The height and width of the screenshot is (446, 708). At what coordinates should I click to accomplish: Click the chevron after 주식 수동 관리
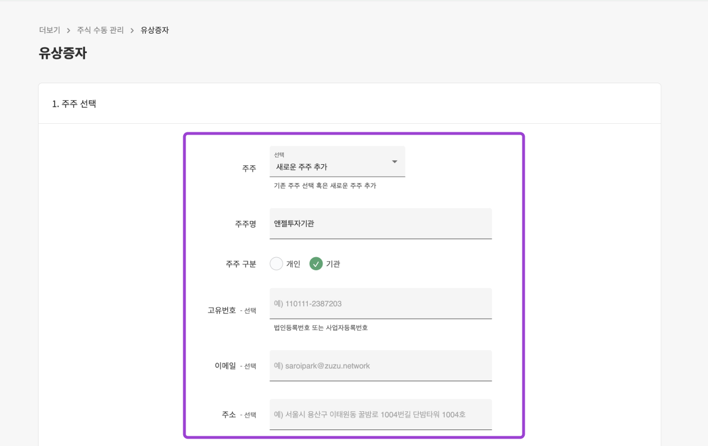[132, 30]
